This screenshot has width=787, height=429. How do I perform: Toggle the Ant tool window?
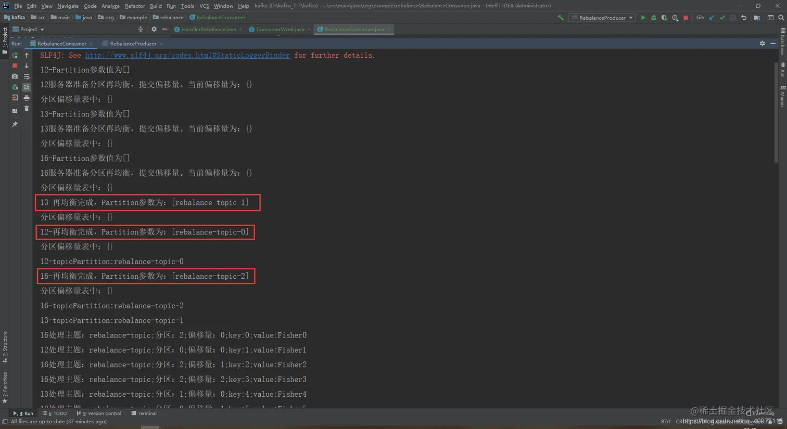[782, 70]
